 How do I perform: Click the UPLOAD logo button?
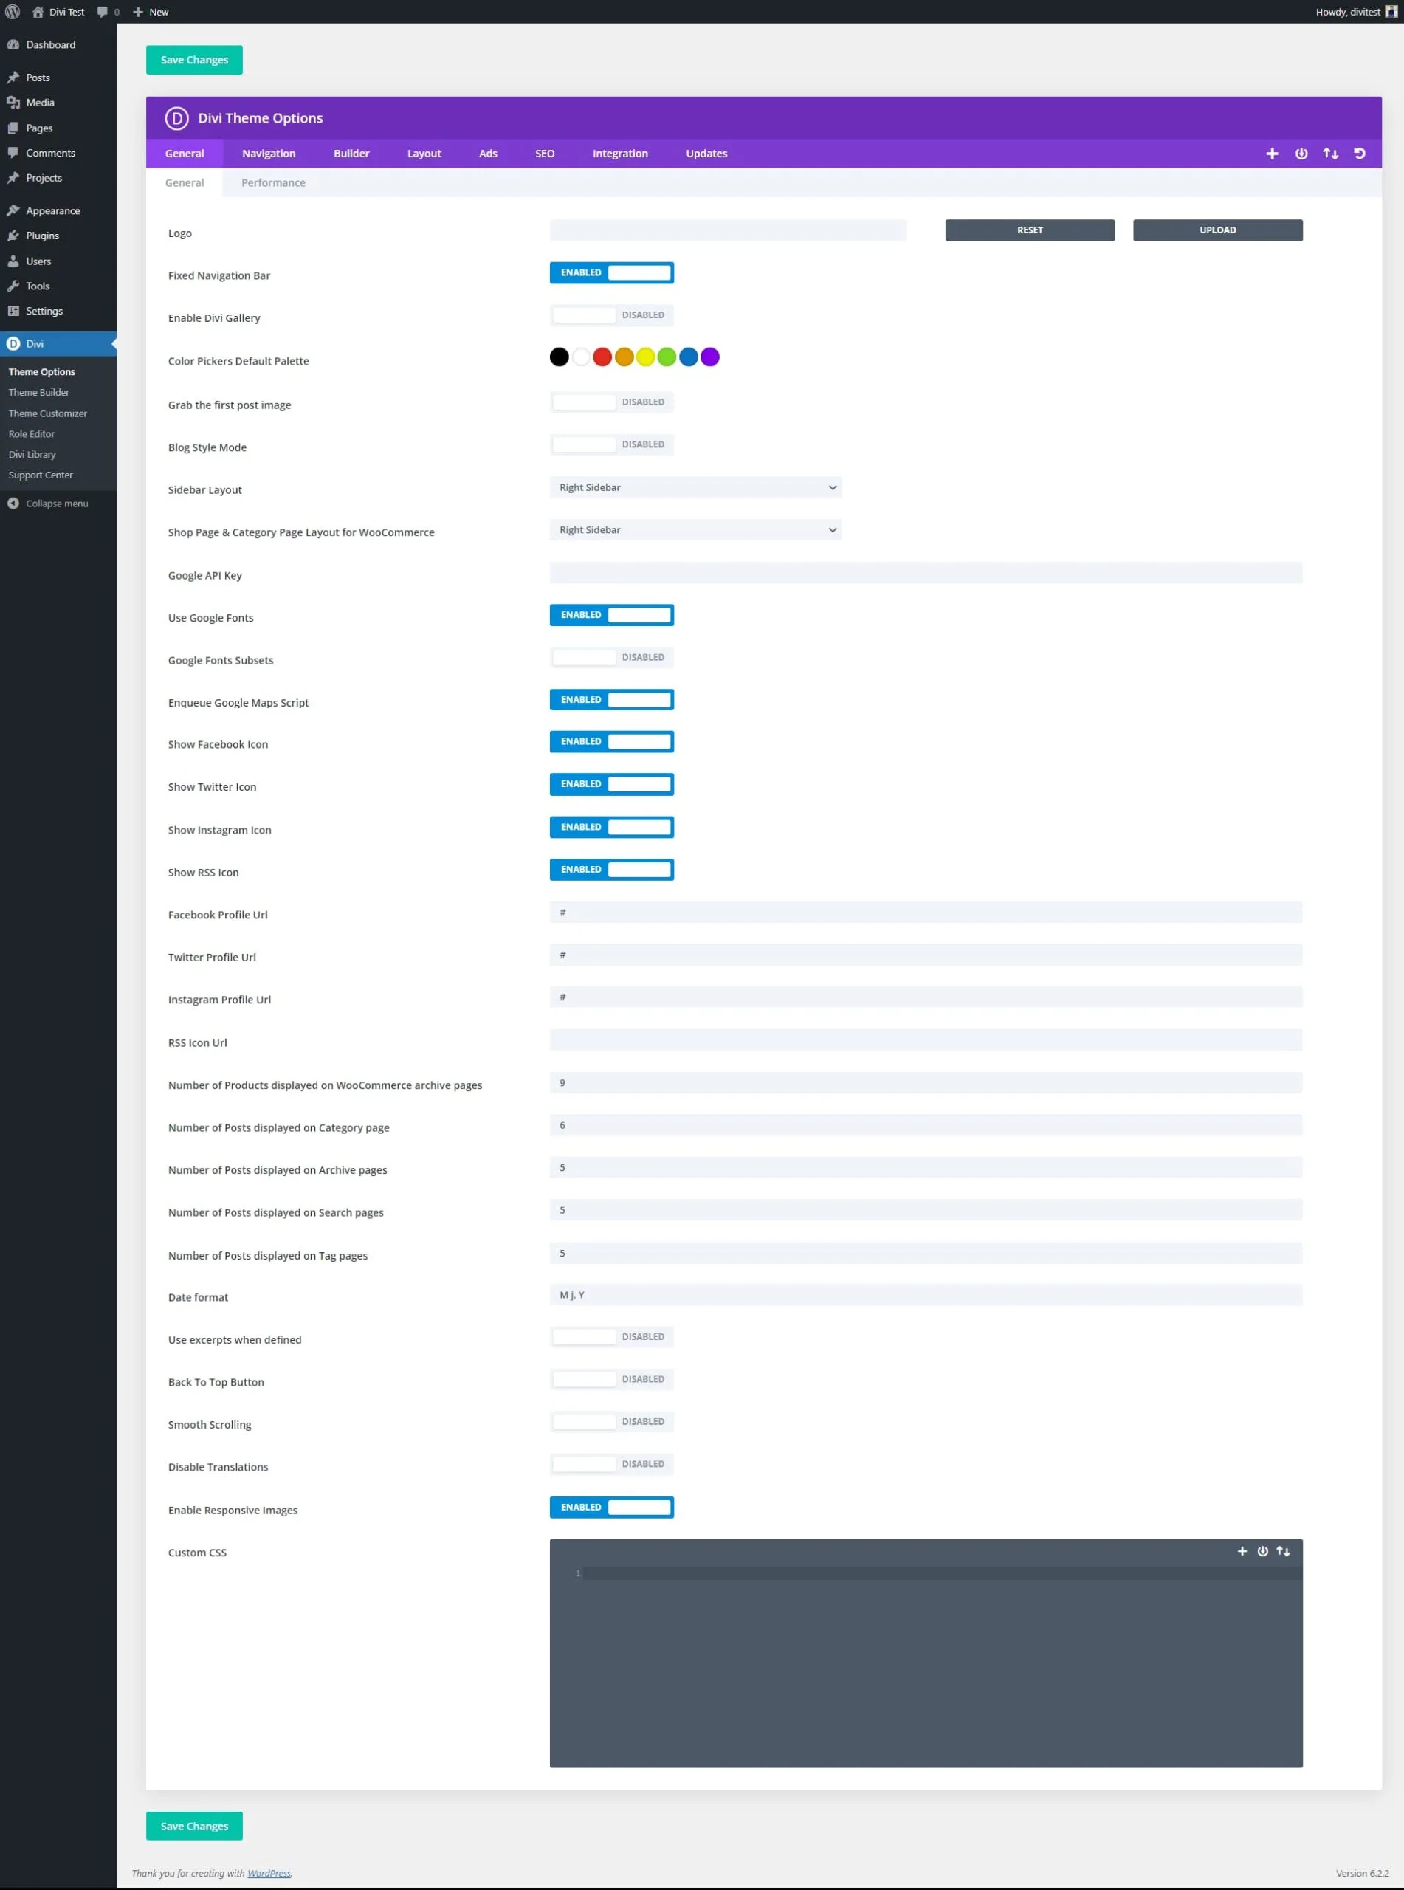(1218, 230)
